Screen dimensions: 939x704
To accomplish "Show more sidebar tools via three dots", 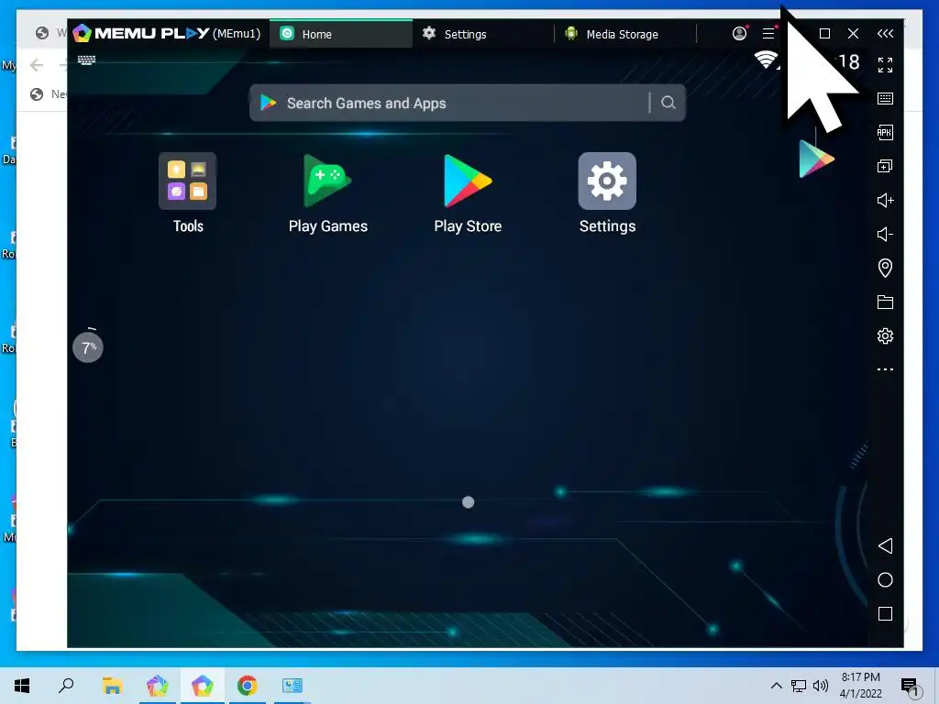I will (885, 369).
